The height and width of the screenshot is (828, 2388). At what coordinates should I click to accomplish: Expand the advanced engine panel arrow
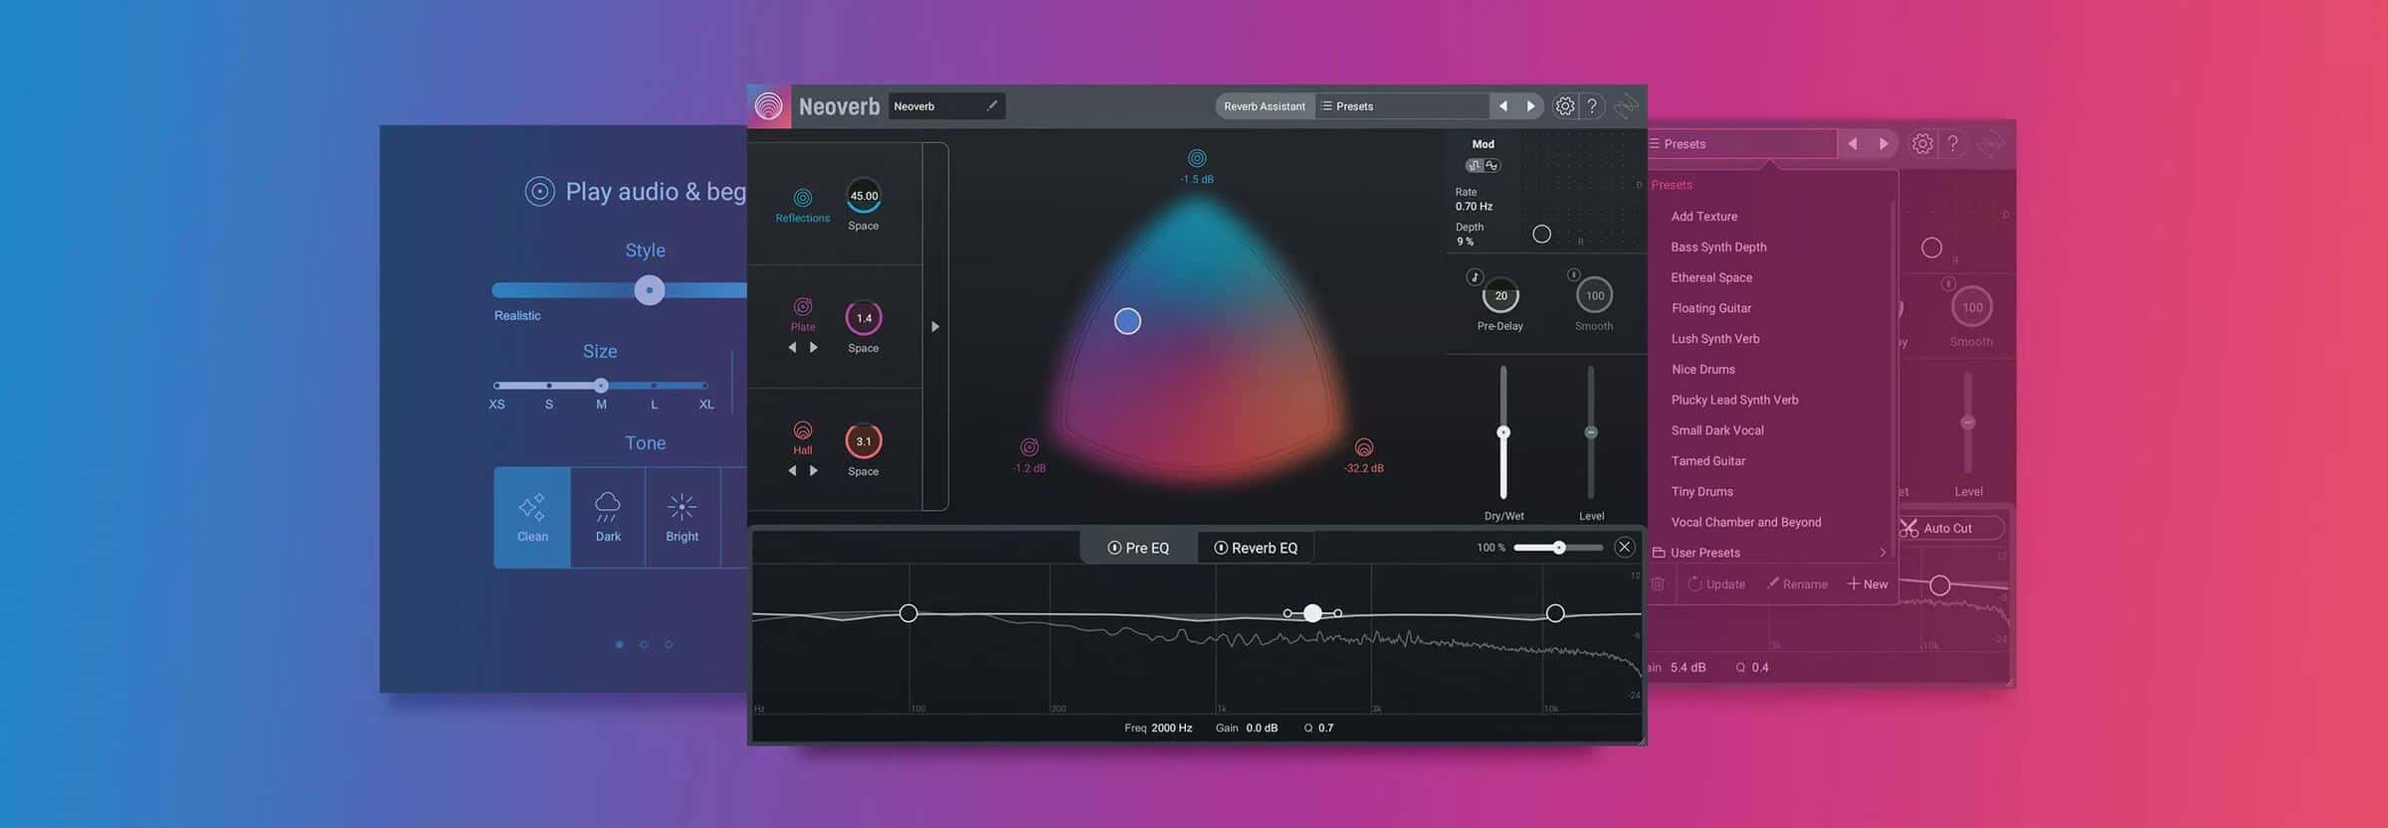pos(935,326)
